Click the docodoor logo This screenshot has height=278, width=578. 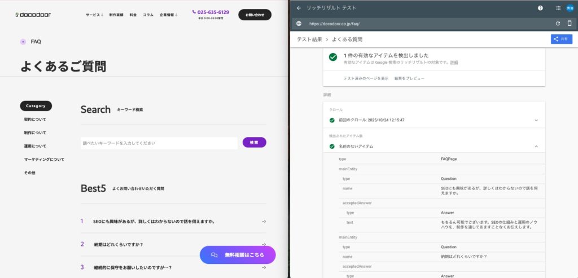click(x=33, y=15)
